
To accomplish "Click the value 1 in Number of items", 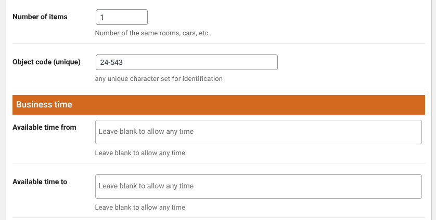I will 102,17.
